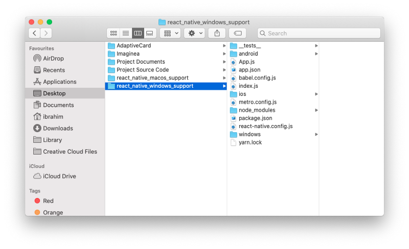This screenshot has height=249, width=409.
Task: Select the __tests__ folder
Action: [x=273, y=45]
